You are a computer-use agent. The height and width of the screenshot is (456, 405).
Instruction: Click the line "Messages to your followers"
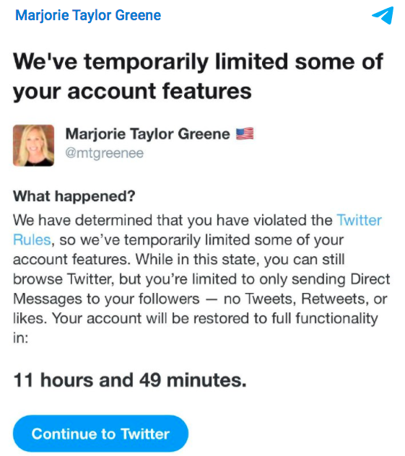(107, 299)
